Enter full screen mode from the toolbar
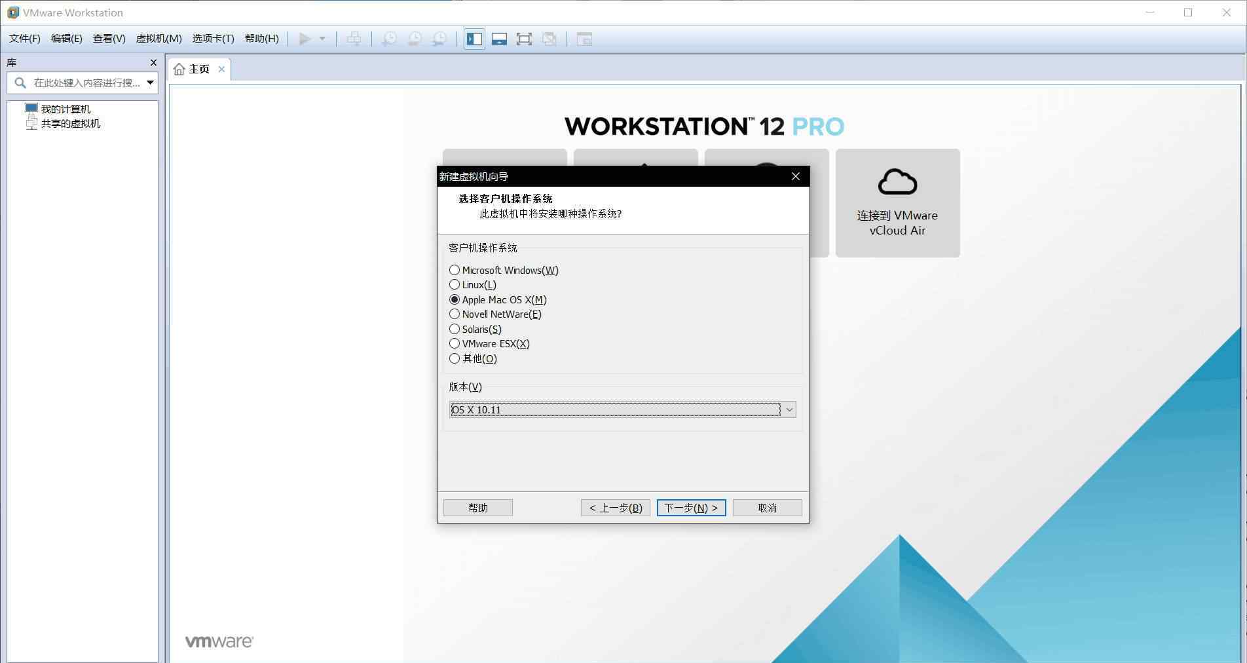 (x=524, y=39)
